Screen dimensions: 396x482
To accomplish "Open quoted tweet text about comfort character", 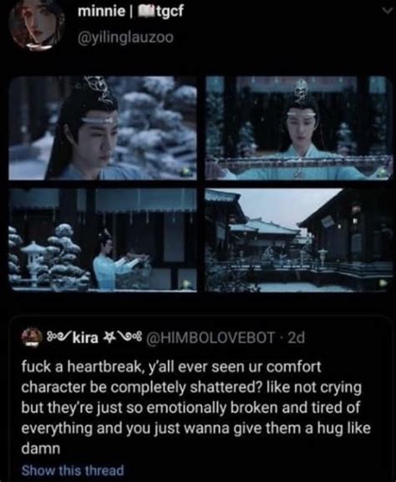I will click(x=196, y=408).
